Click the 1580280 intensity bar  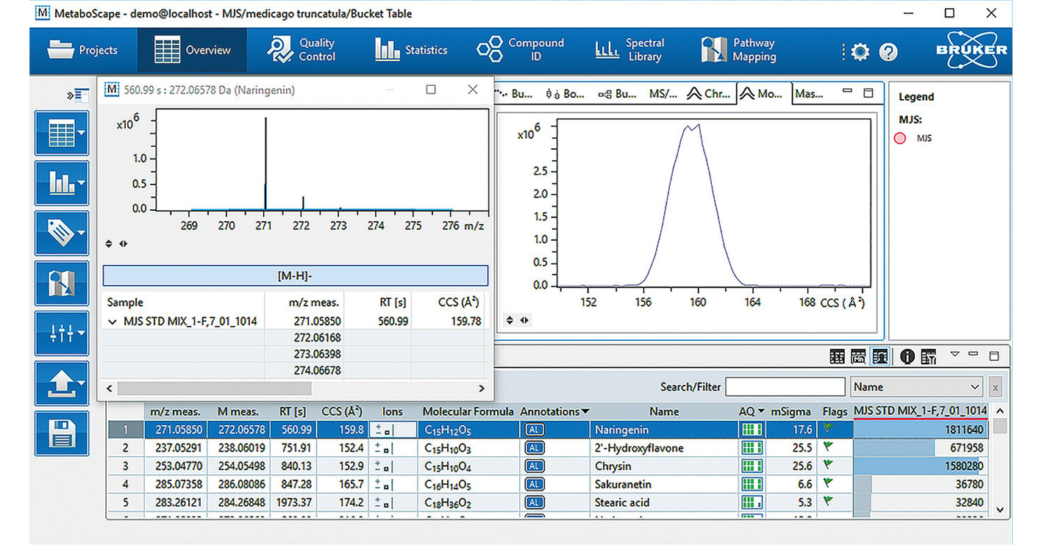pos(920,466)
